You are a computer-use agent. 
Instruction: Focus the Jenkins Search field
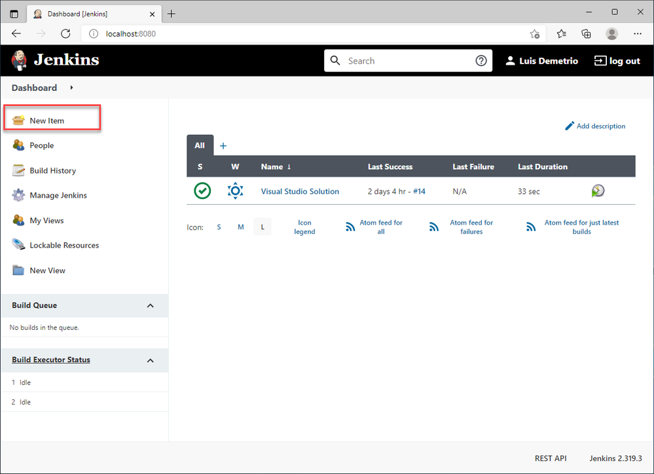pos(408,61)
